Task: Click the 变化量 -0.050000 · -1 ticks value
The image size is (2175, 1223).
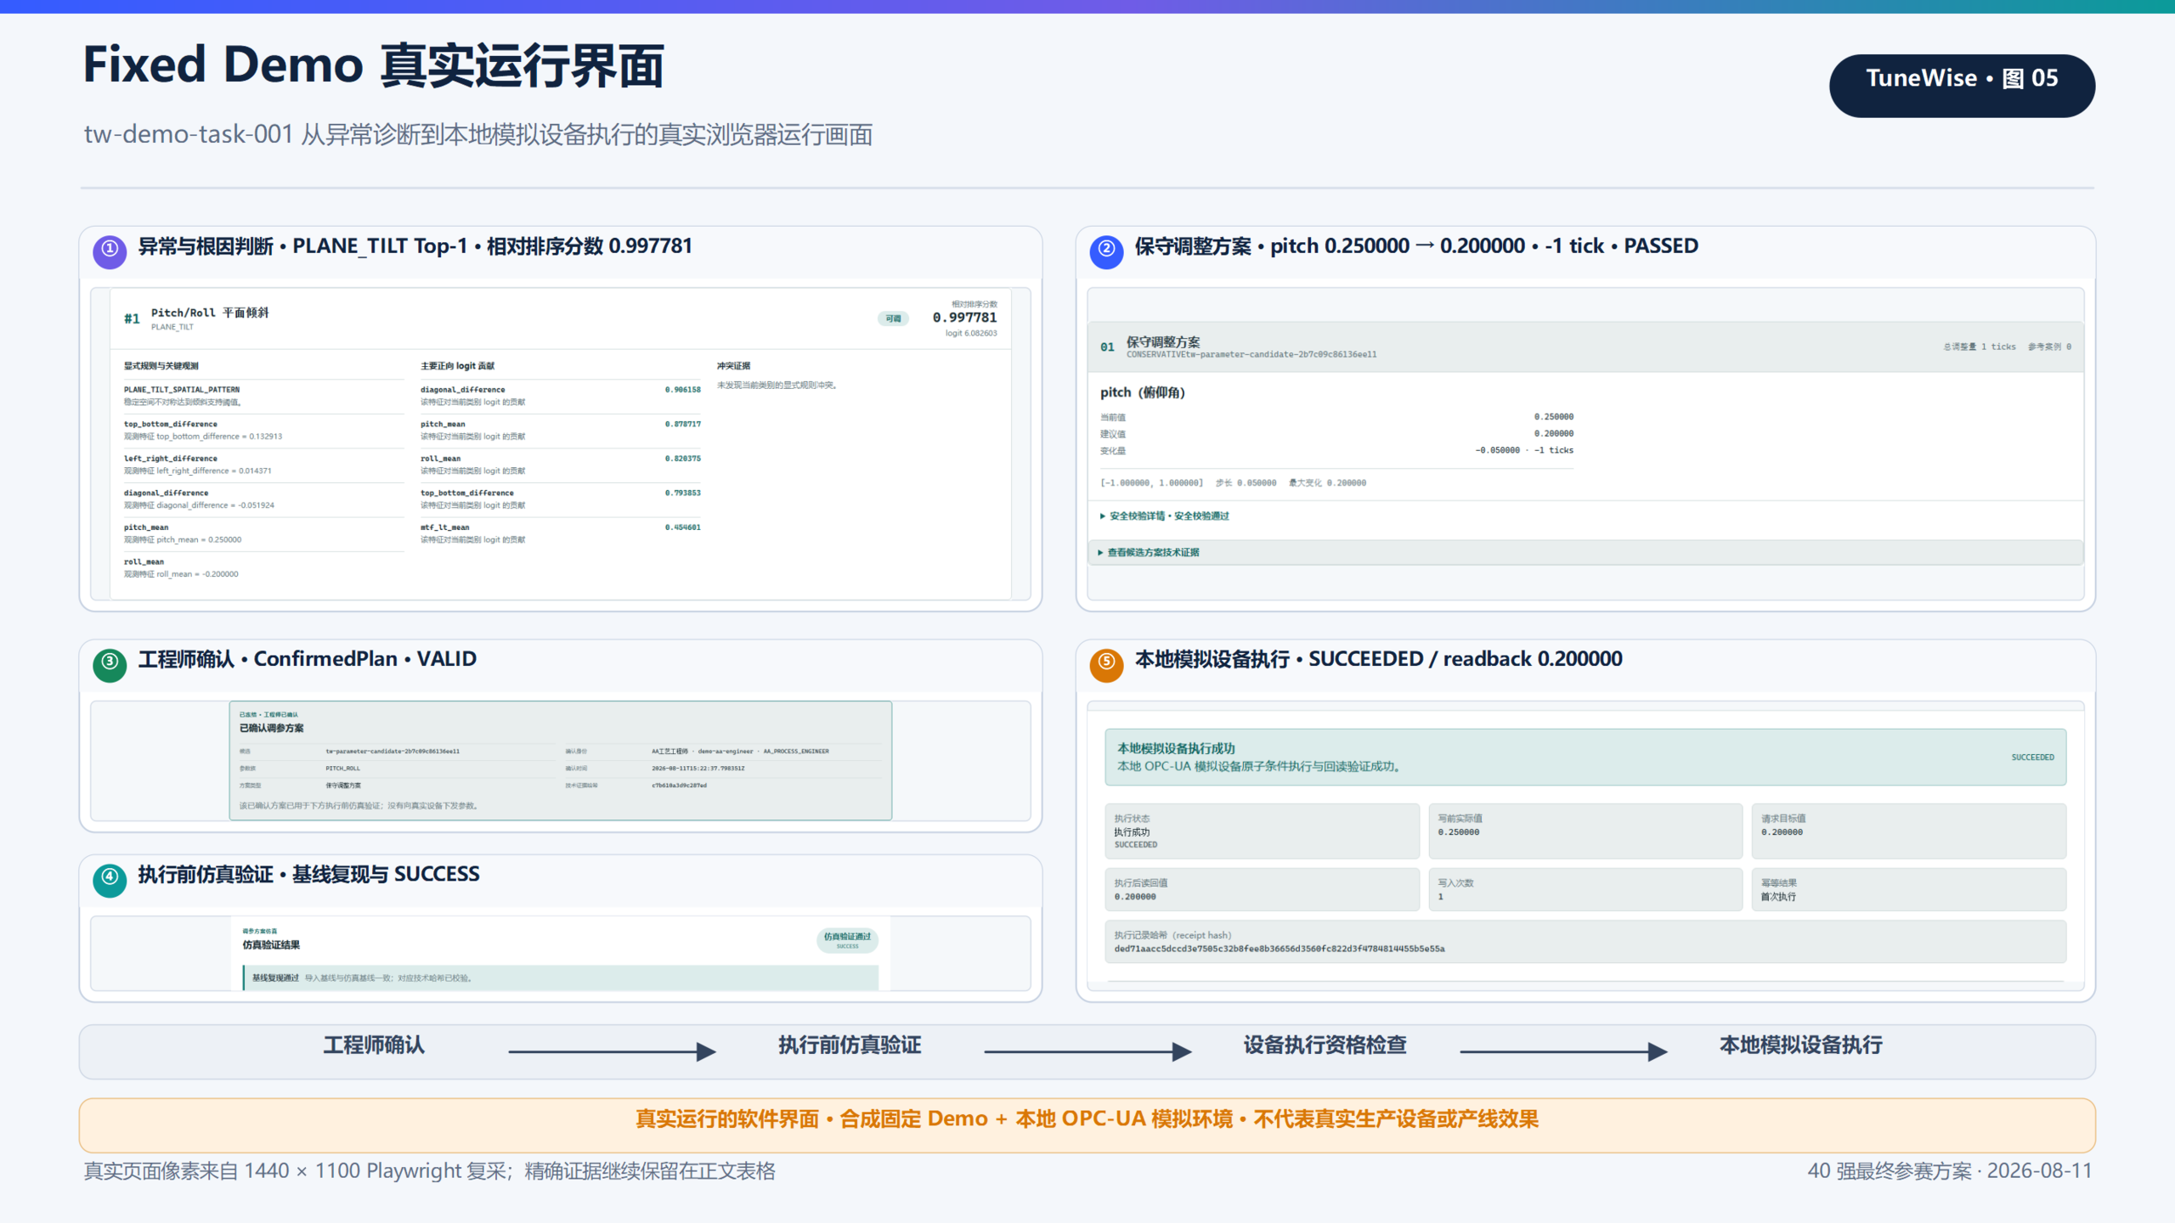Action: pyautogui.click(x=1524, y=451)
